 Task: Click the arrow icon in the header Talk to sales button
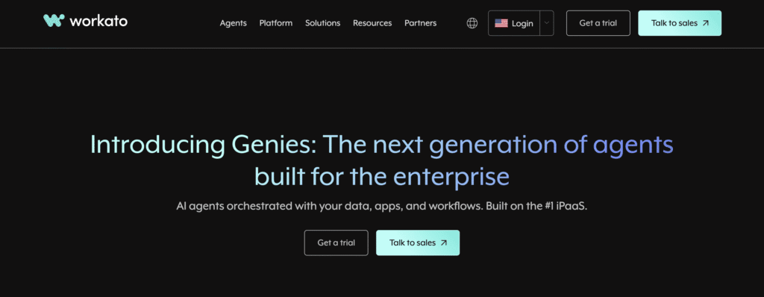[x=706, y=23]
